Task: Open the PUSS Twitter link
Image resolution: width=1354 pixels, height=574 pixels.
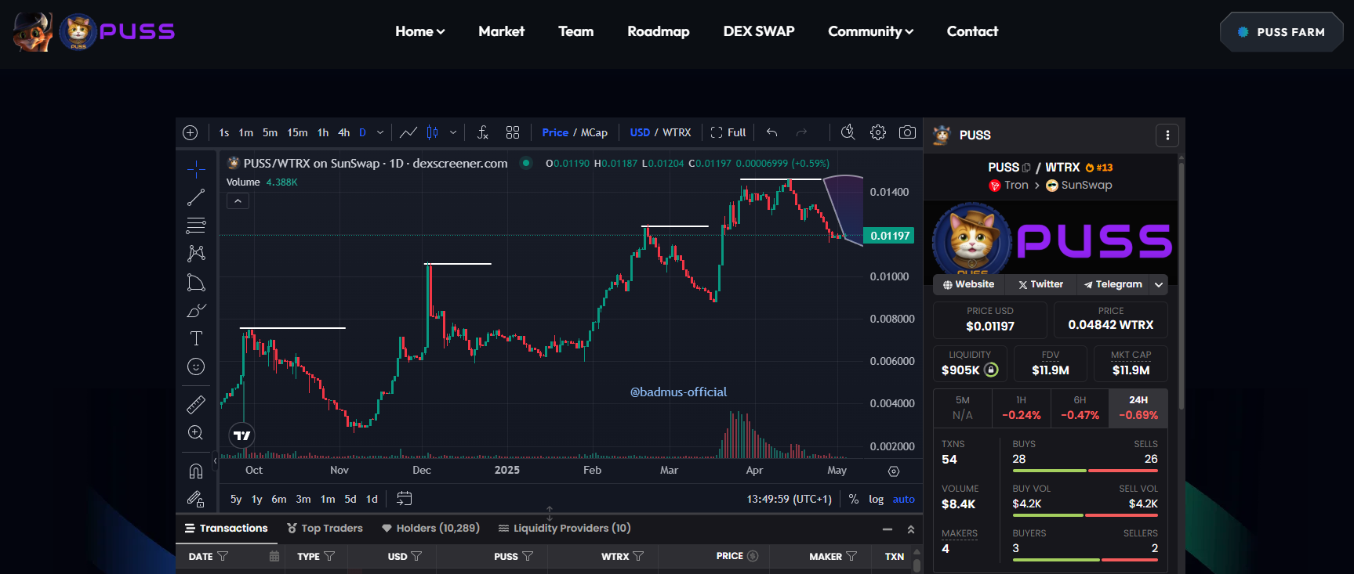Action: 1040,285
